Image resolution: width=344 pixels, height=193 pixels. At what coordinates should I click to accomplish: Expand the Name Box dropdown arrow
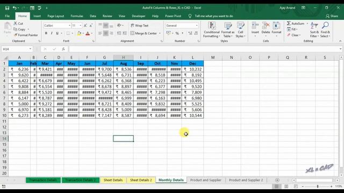(x=30, y=49)
